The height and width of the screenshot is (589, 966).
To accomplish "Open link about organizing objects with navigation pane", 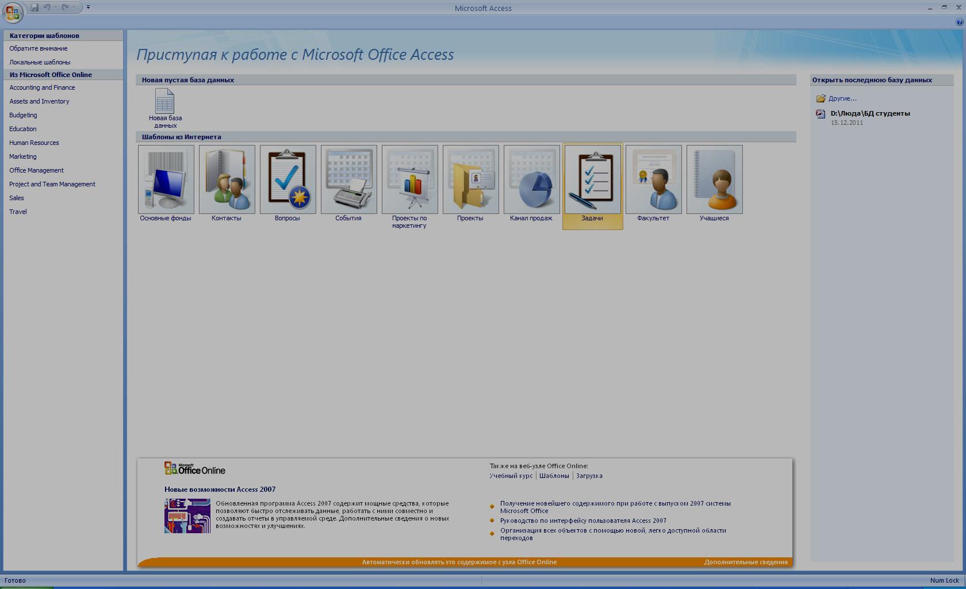I will pos(613,534).
